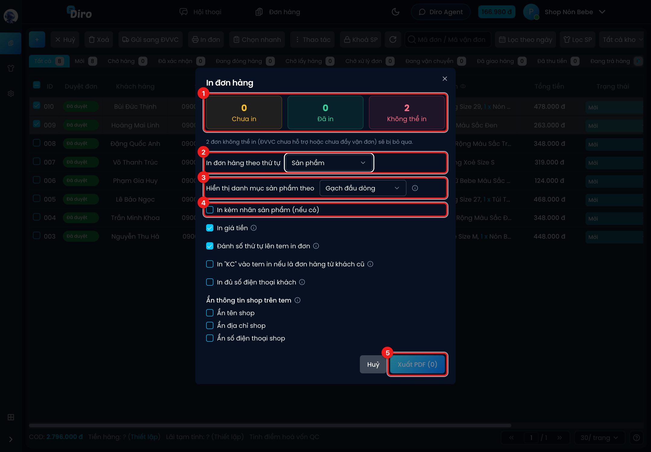Open the Hội thoại menu item
This screenshot has width=651, height=452.
pos(200,12)
